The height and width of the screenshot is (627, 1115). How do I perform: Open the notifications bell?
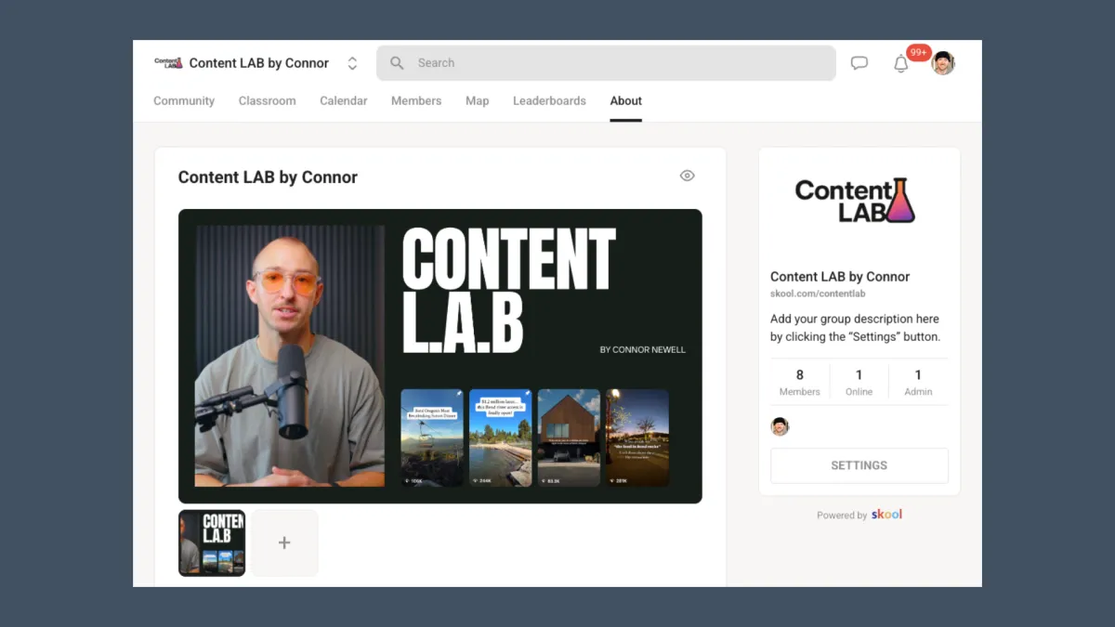[x=900, y=64]
